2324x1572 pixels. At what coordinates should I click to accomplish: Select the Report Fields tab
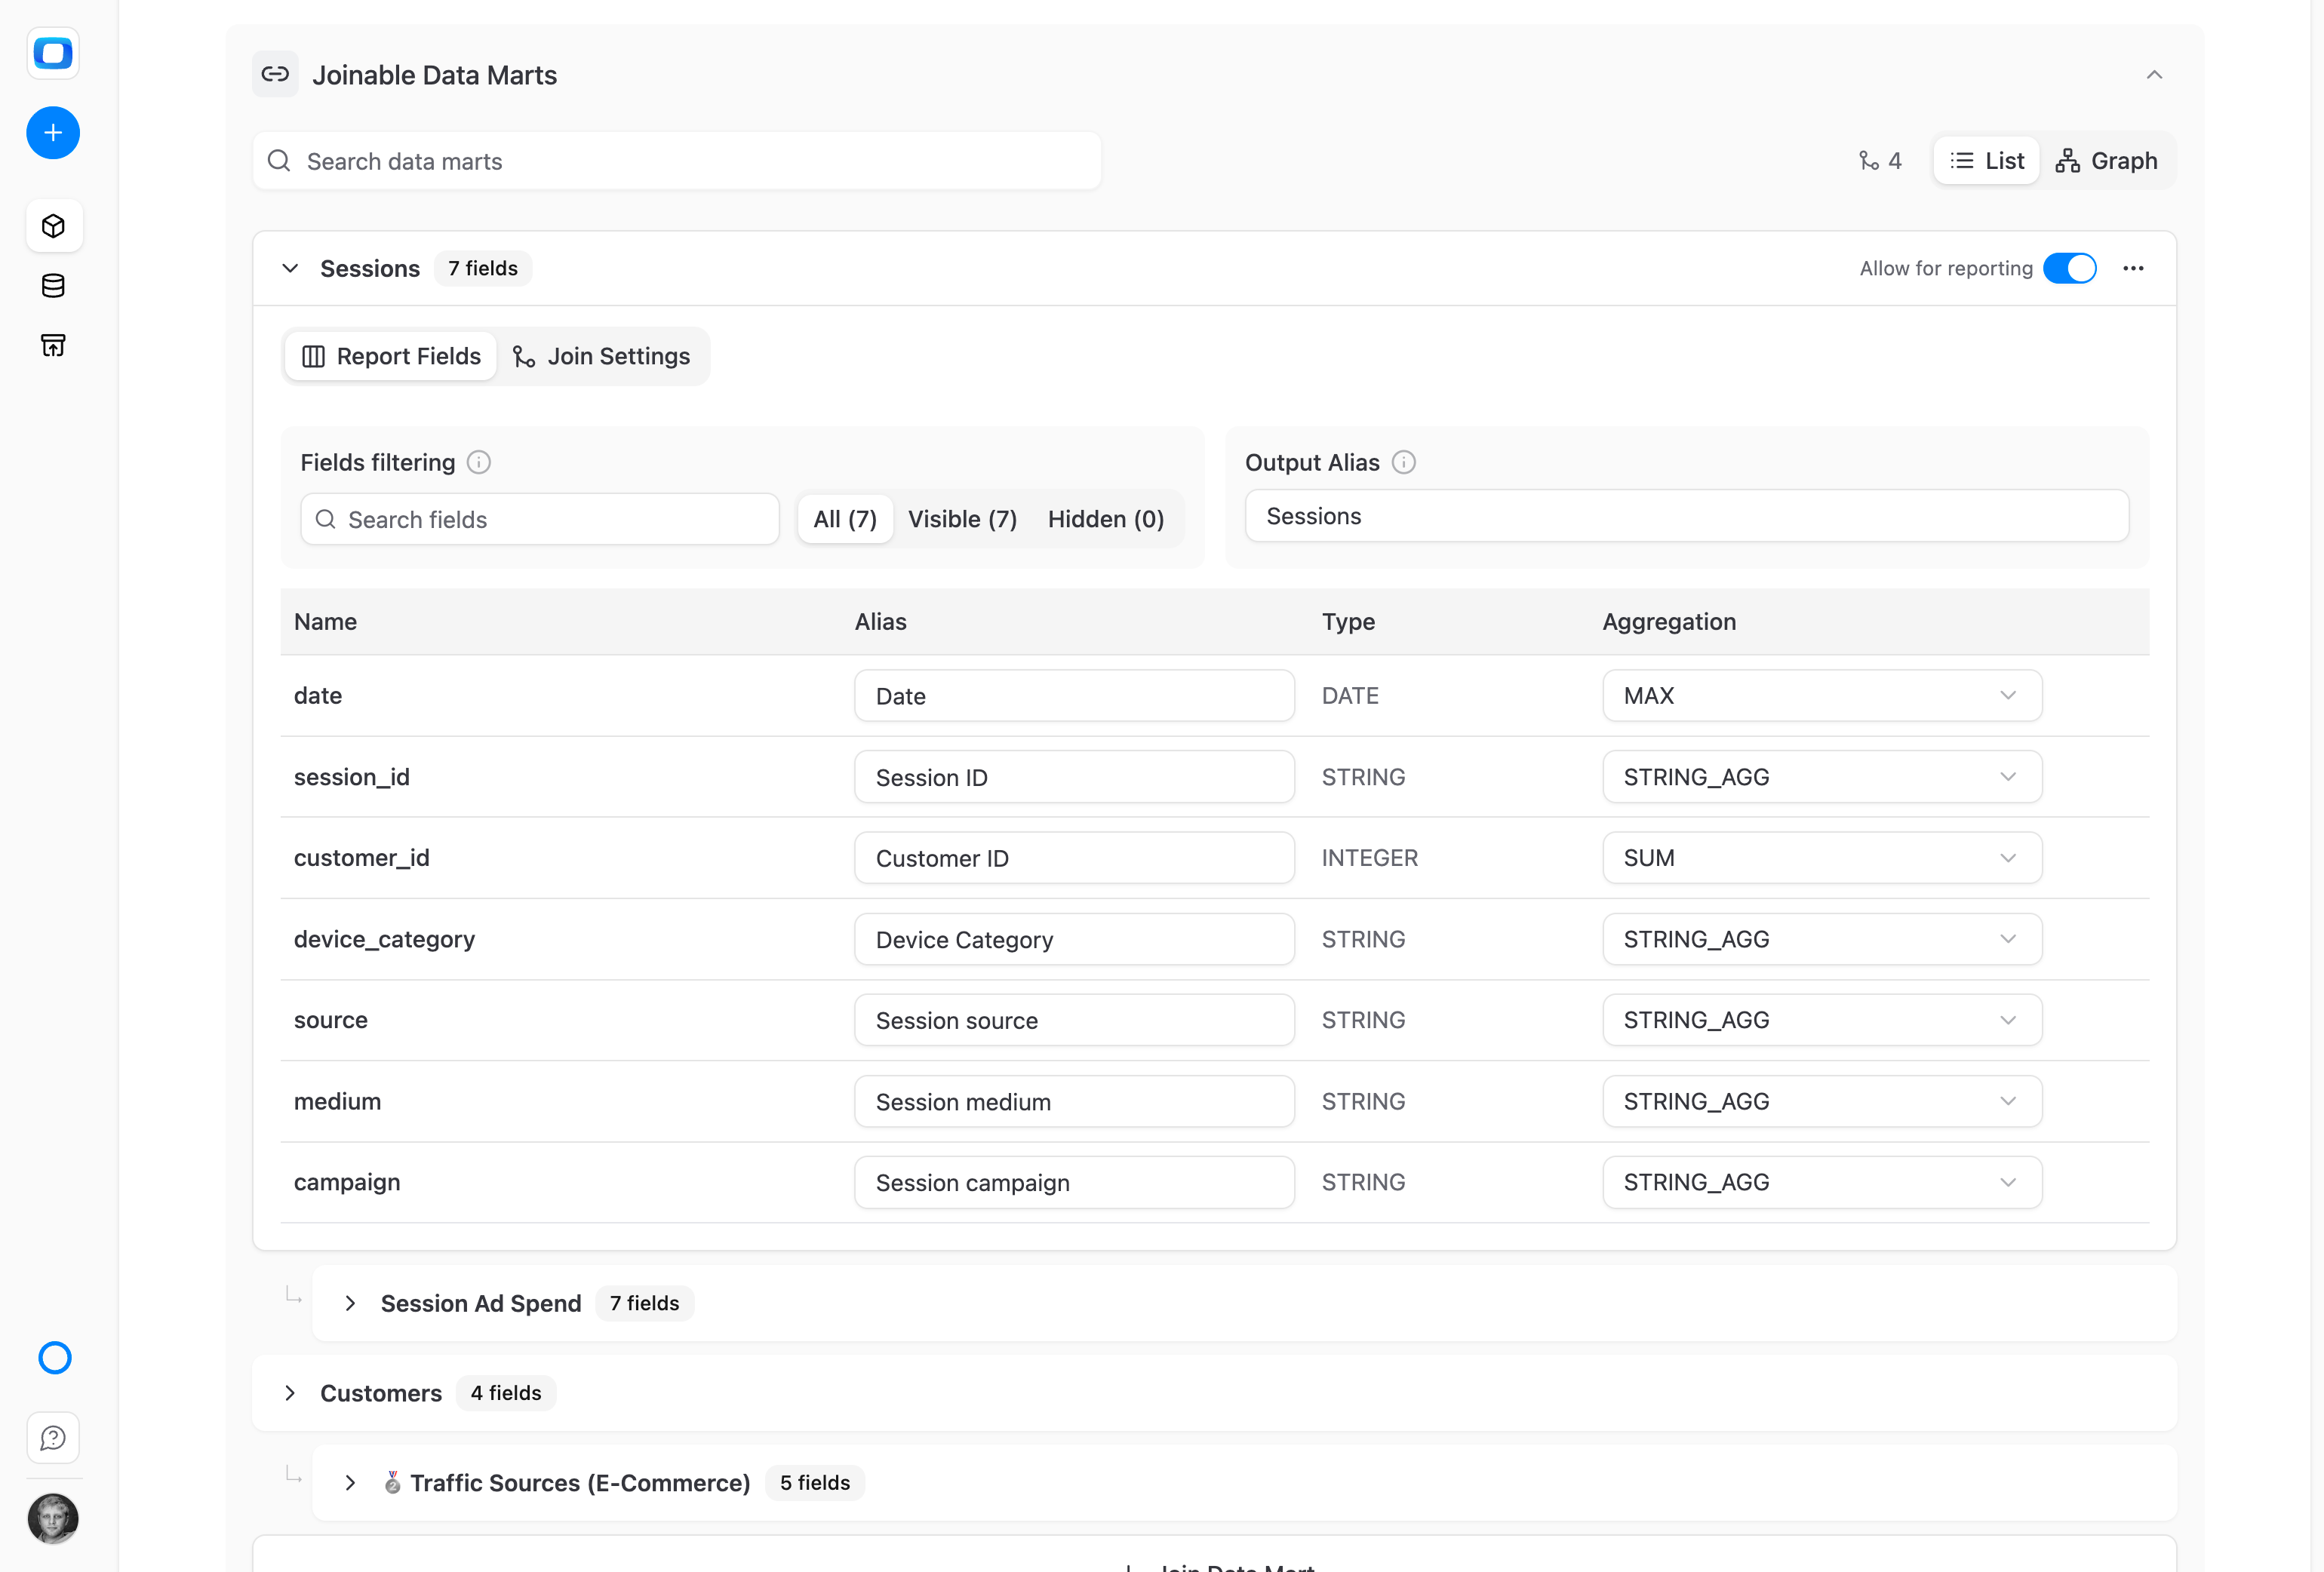click(391, 357)
